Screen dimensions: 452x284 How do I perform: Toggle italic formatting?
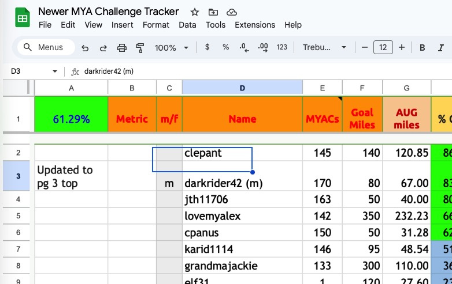click(x=441, y=48)
